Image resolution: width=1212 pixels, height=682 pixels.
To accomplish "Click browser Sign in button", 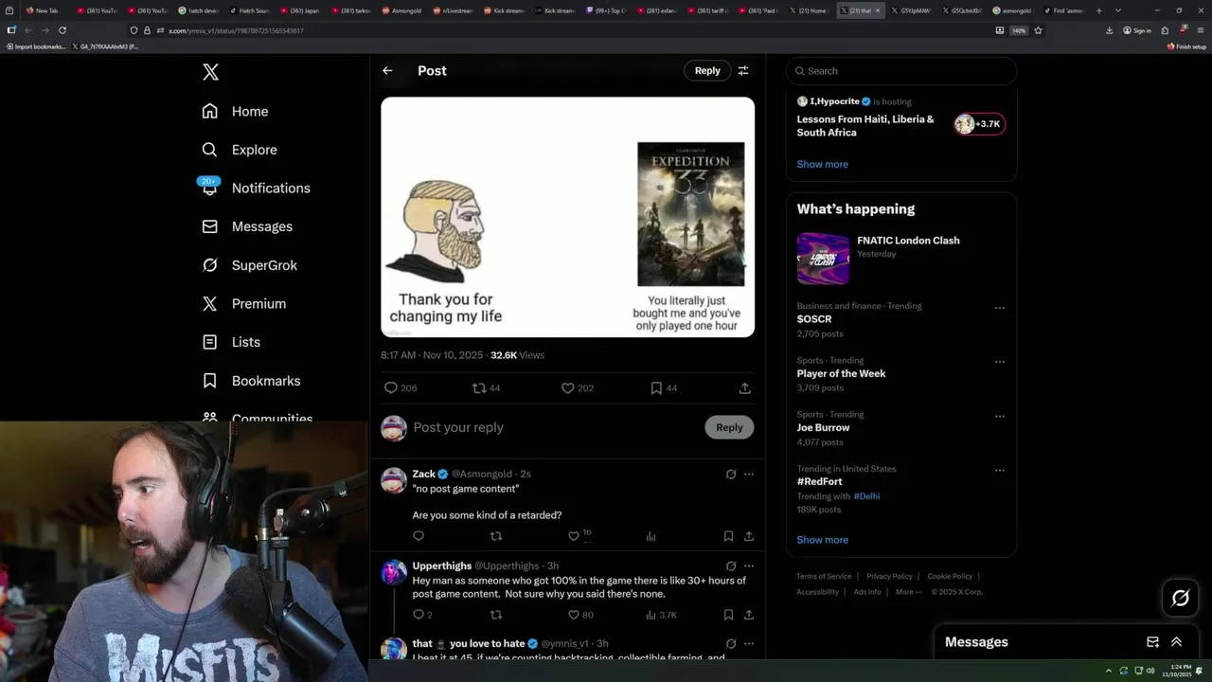I will (1137, 30).
